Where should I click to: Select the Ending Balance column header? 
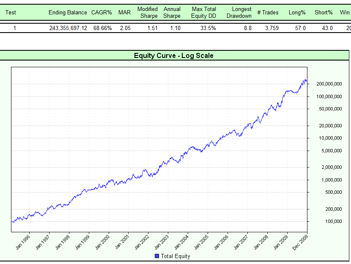coord(68,13)
